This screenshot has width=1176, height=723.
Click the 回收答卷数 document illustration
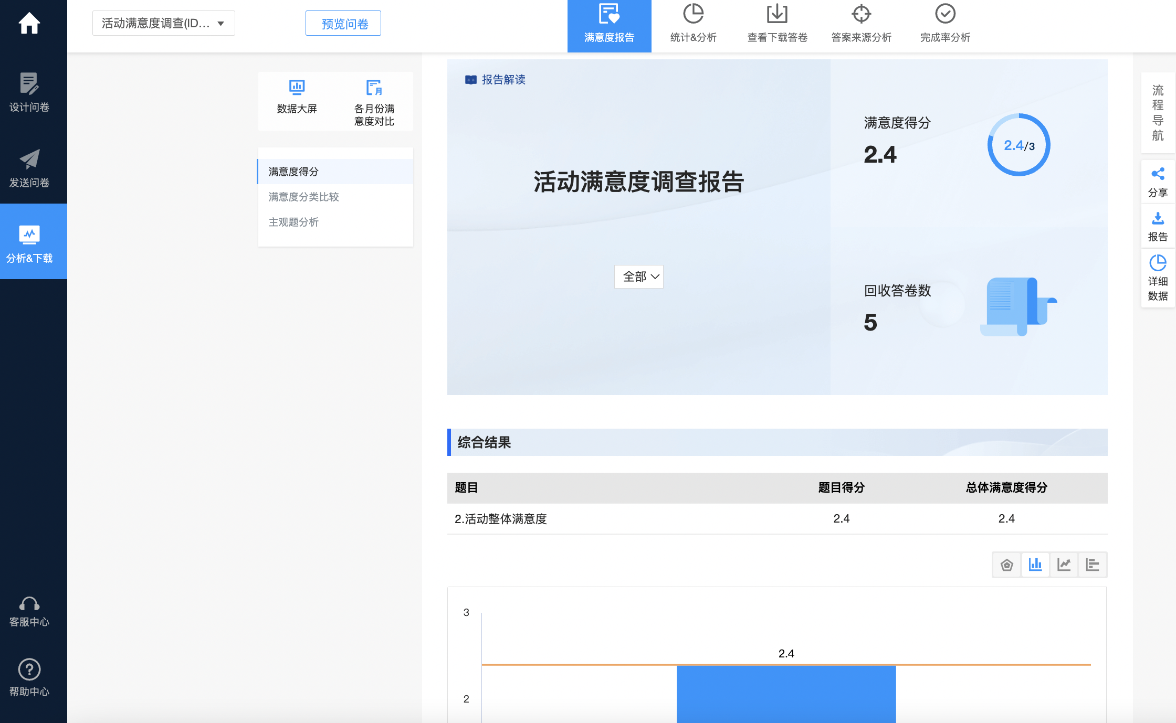point(1017,307)
